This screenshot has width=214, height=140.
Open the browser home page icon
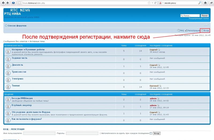(205, 3)
